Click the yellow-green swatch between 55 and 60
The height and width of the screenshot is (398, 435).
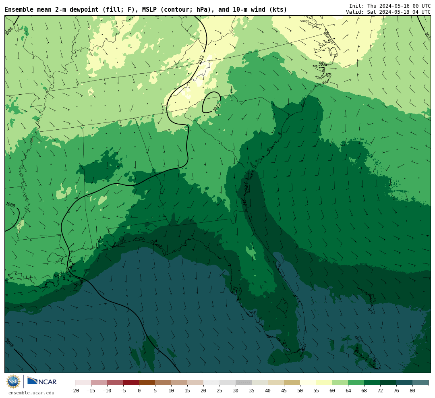point(324,383)
